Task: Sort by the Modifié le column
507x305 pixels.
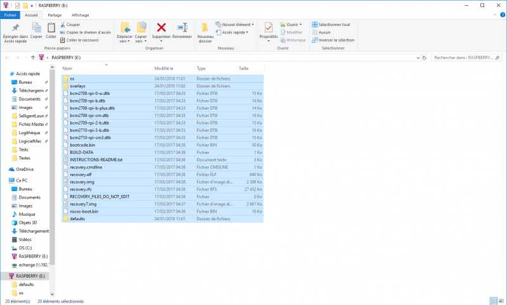Action: (x=173, y=68)
